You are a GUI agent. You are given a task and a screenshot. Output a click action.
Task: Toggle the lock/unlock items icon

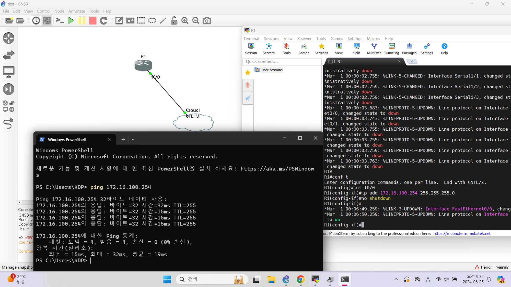[174, 21]
